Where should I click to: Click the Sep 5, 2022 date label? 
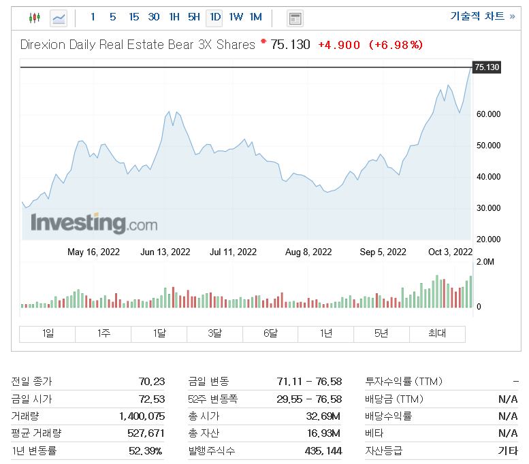click(x=383, y=252)
